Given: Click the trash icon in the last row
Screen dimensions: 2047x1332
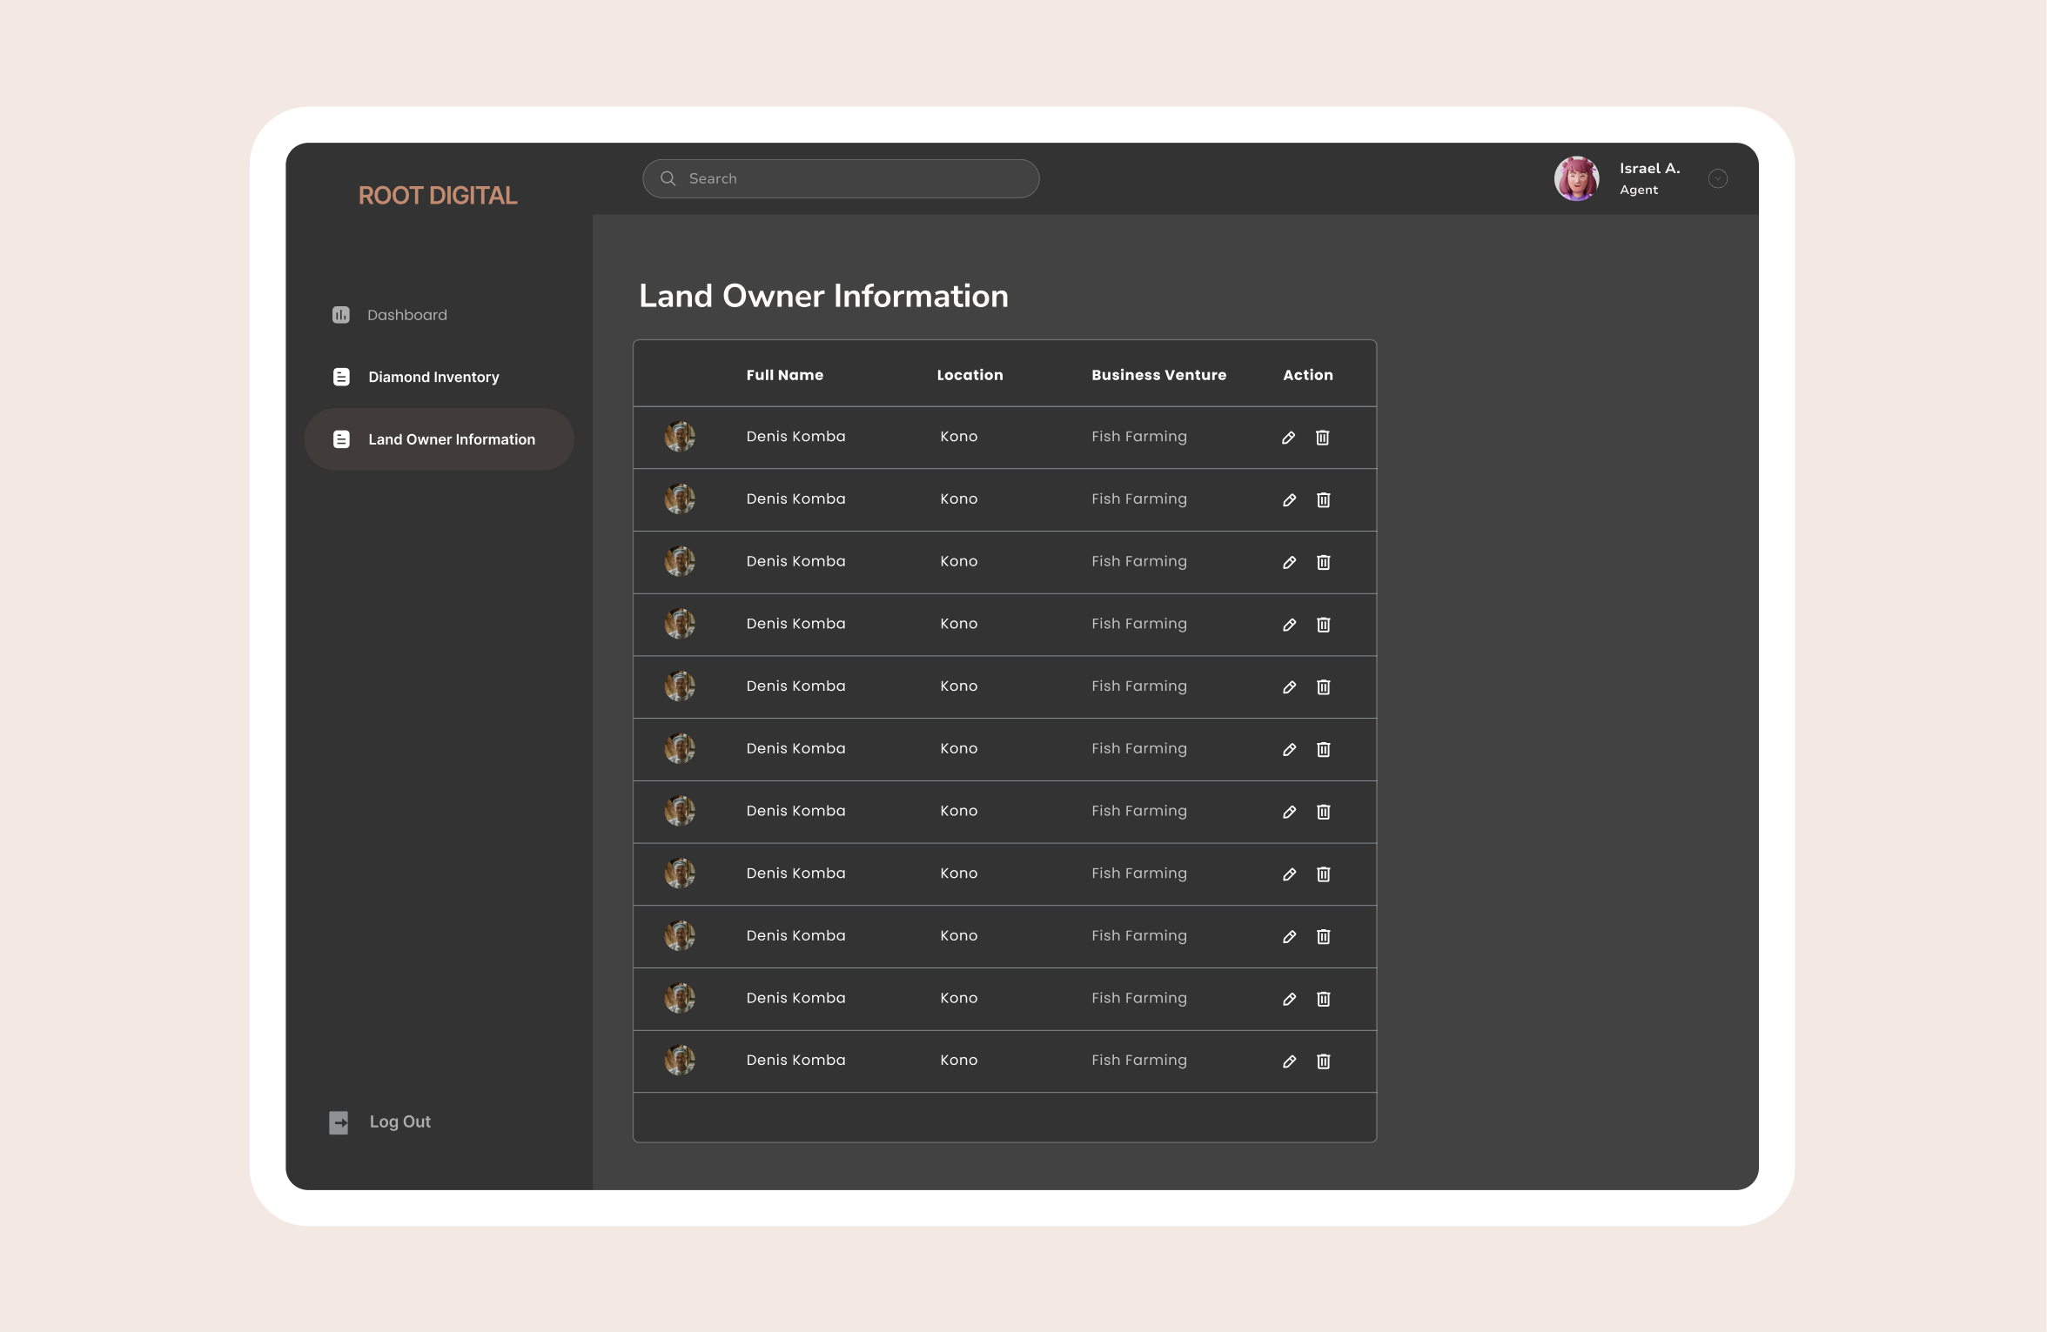Looking at the screenshot, I should (1323, 1061).
